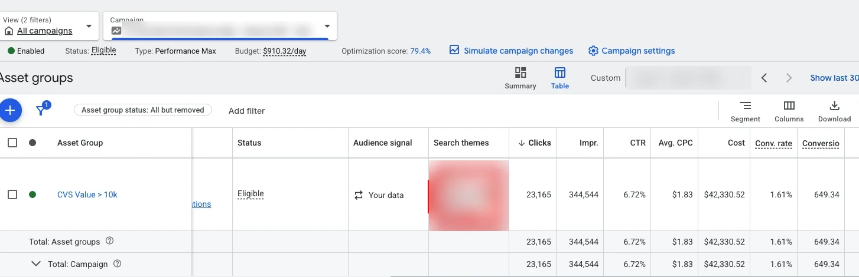Image resolution: width=859 pixels, height=277 pixels.
Task: Download the table data
Action: [834, 111]
